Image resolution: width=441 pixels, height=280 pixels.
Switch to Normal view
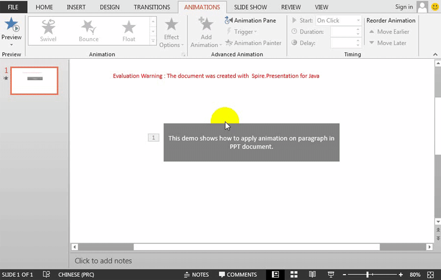[275, 274]
